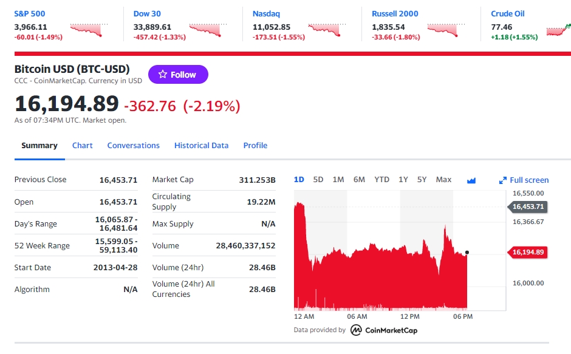Open the Dow 30 sparkline chart
Viewport: 571px width, 354px height.
click(x=208, y=30)
